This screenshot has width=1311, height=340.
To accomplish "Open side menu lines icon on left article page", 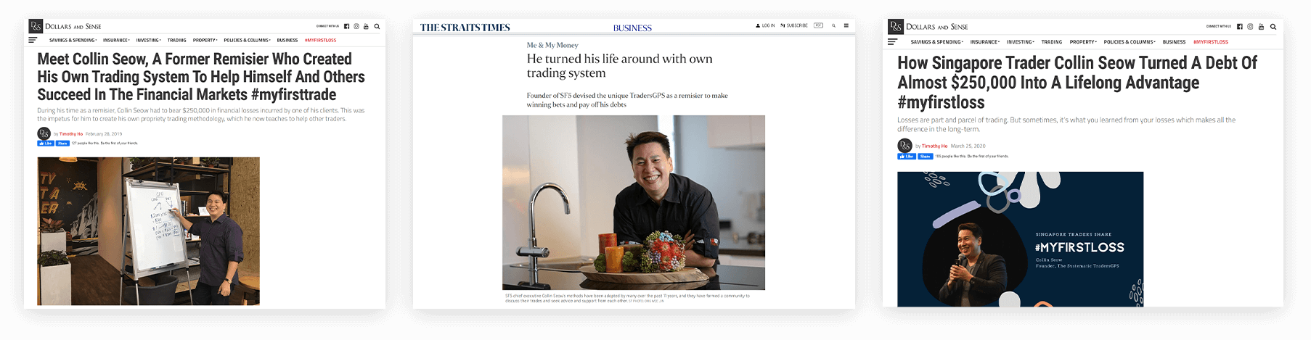I will (x=33, y=40).
